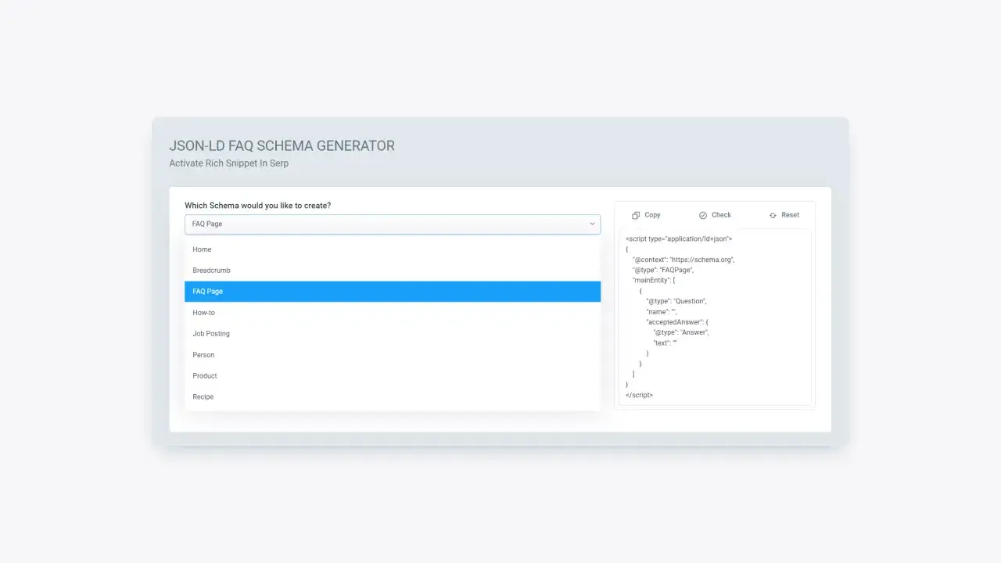Click the Check button to validate the schema
This screenshot has height=563, width=1001.
tap(715, 215)
